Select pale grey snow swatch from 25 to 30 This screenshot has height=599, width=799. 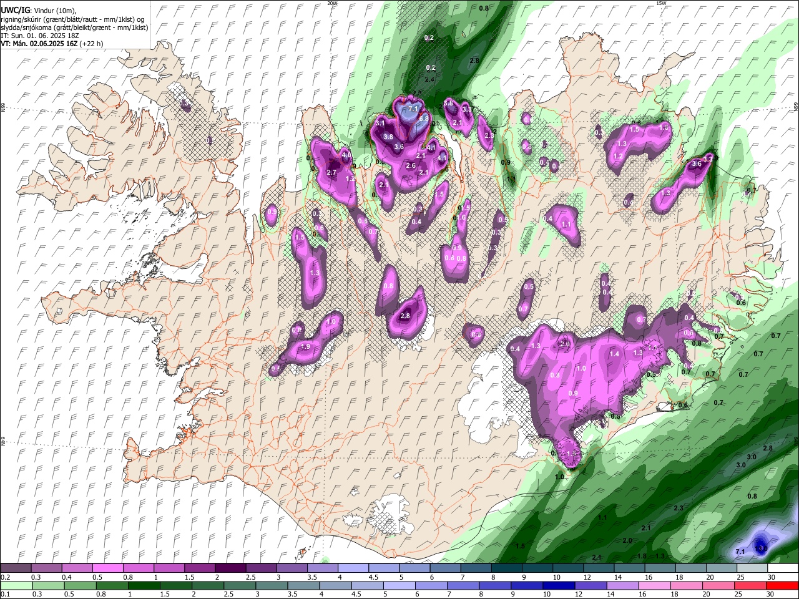pos(752,568)
